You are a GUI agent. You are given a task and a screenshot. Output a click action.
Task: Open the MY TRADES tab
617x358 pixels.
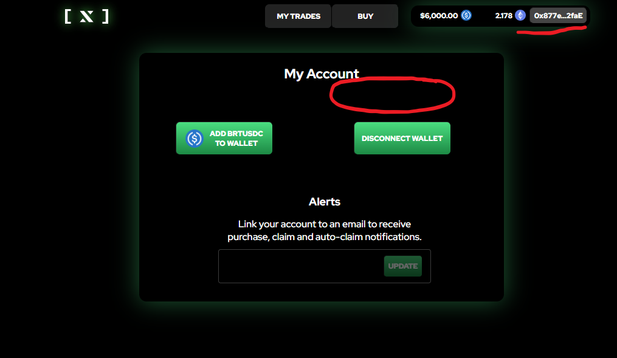298,16
